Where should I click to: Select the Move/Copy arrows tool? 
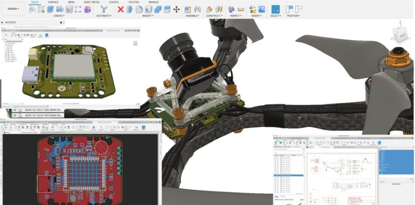(x=177, y=9)
